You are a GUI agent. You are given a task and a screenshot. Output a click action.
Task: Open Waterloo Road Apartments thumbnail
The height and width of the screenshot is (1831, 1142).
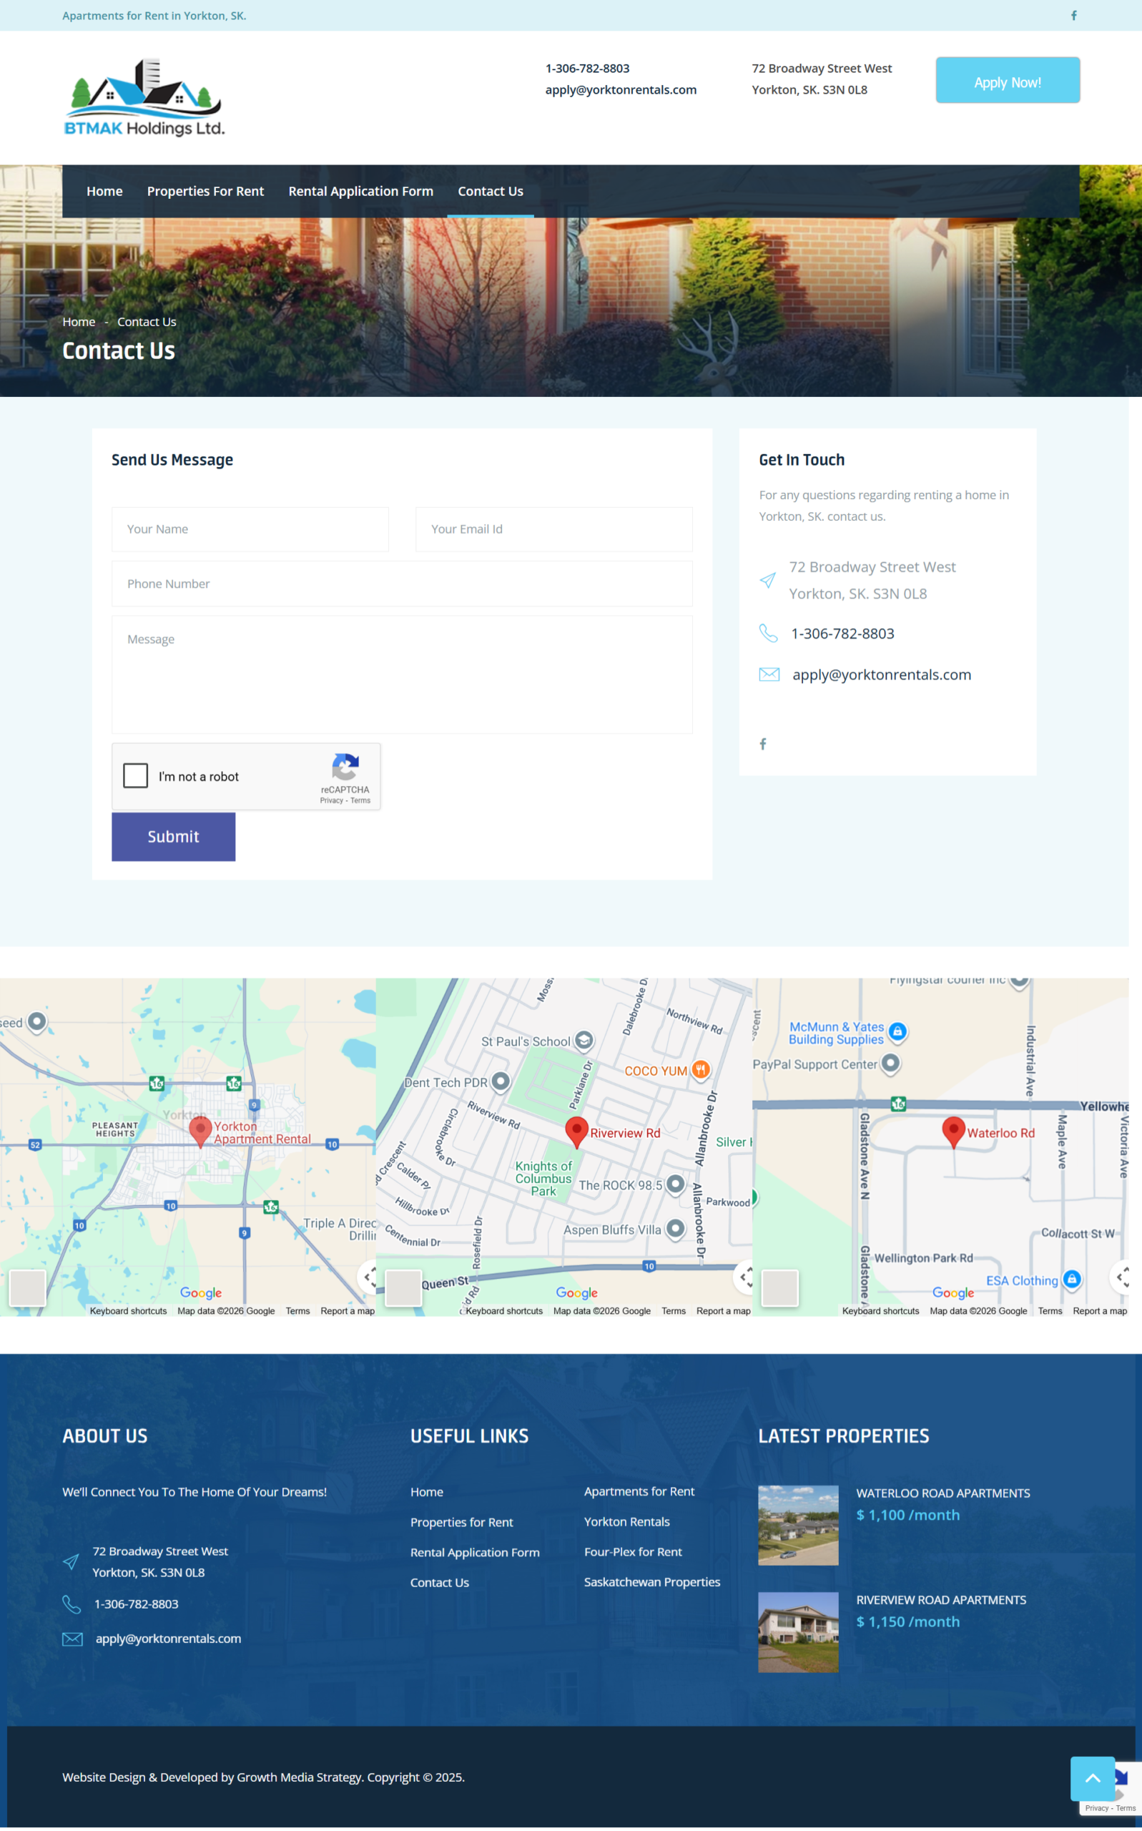coord(797,1524)
